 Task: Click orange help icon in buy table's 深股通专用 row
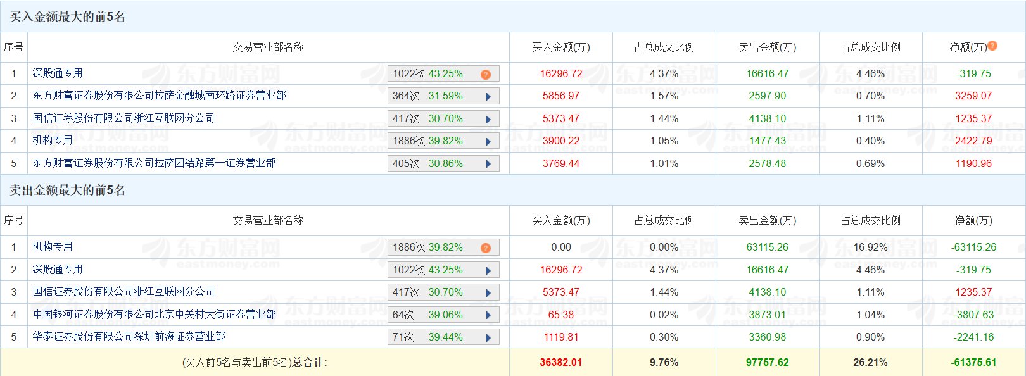pyautogui.click(x=486, y=74)
